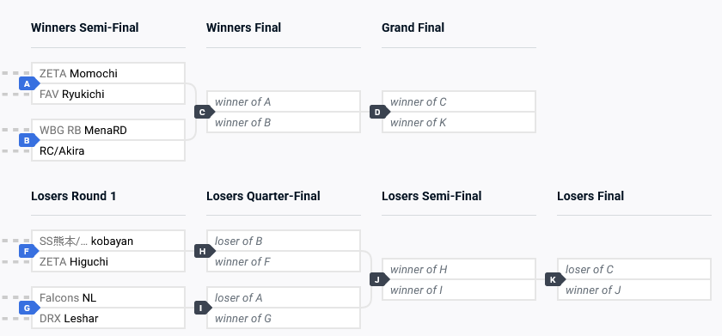722x336 pixels.
Task: Open the Grand Final match D badge
Action: point(379,112)
